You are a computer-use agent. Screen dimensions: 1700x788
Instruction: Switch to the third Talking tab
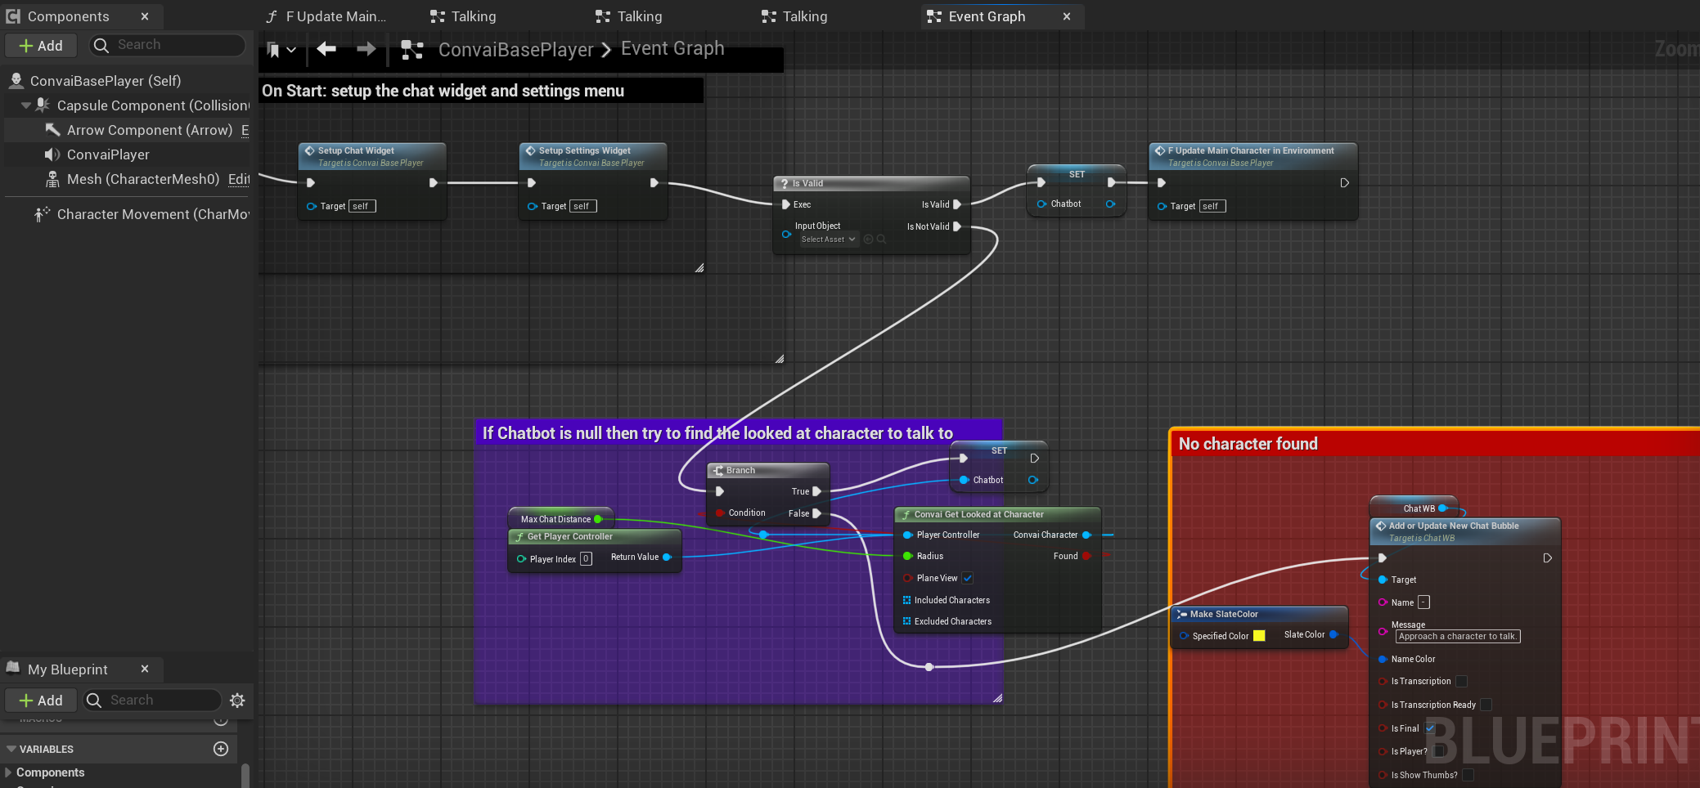point(794,16)
